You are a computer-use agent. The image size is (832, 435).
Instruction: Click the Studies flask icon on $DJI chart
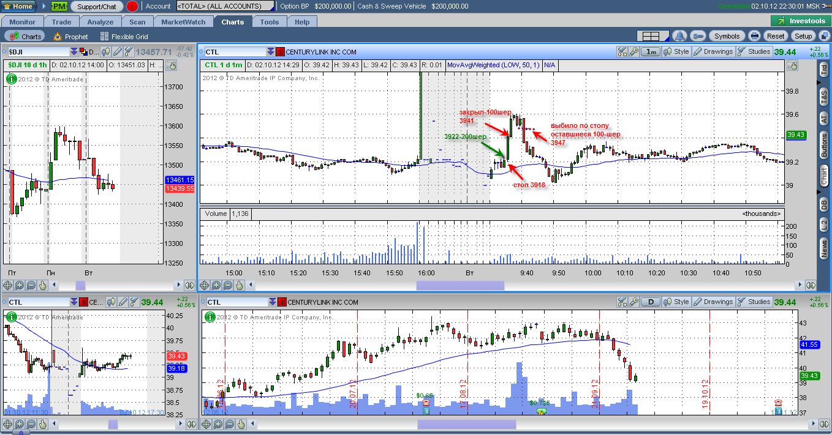point(127,52)
